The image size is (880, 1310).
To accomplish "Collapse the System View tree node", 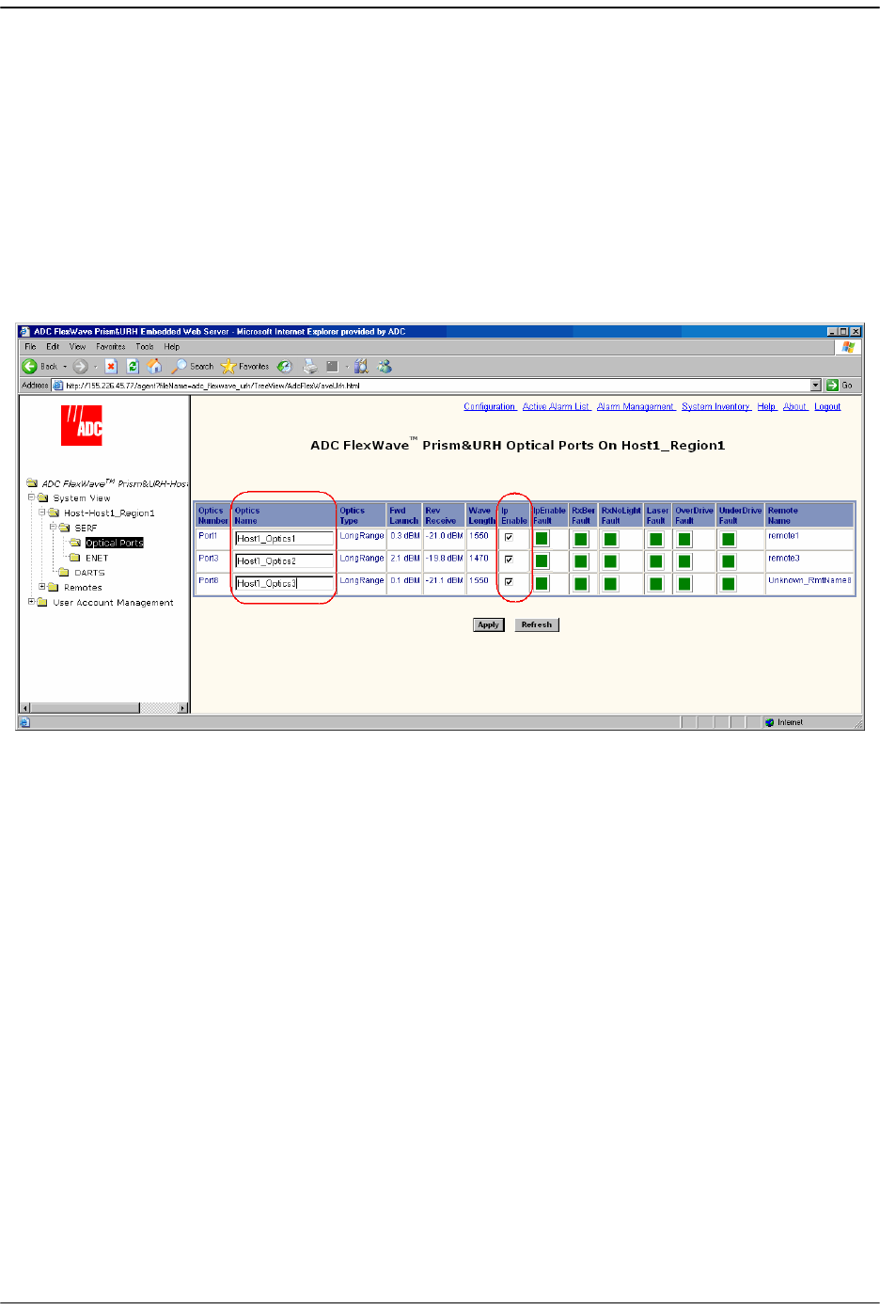I will pyautogui.click(x=31, y=497).
